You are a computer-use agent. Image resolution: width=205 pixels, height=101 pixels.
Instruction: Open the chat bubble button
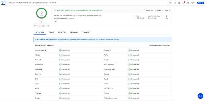pyautogui.click(x=200, y=96)
